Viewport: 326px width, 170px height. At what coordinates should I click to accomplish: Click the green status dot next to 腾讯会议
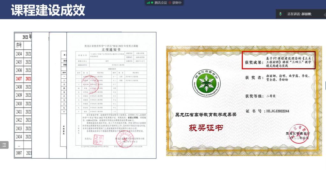coord(152,3)
